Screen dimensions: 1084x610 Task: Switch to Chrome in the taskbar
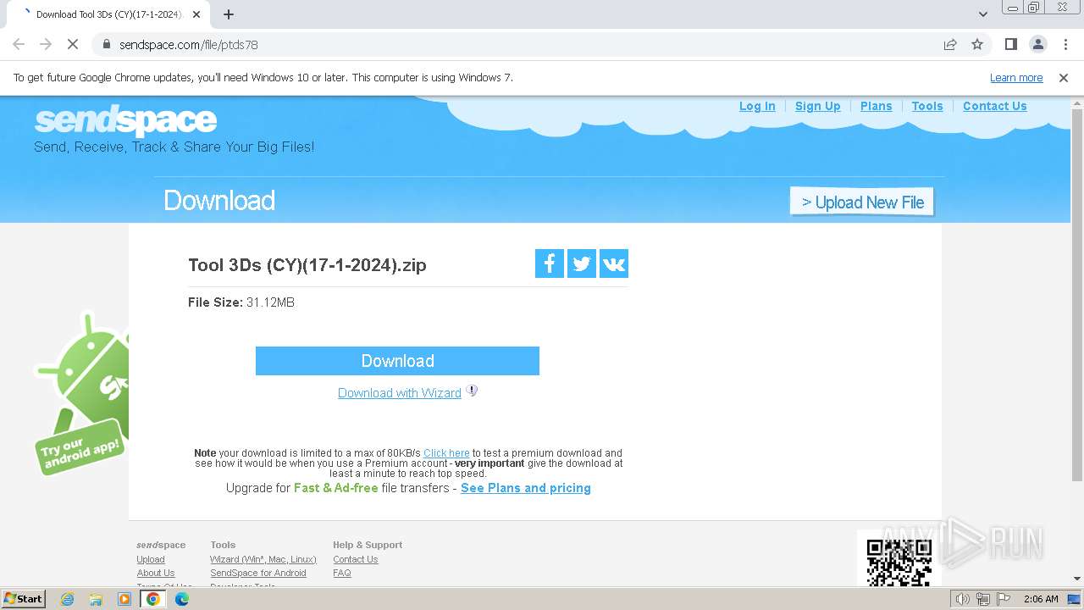click(x=153, y=599)
